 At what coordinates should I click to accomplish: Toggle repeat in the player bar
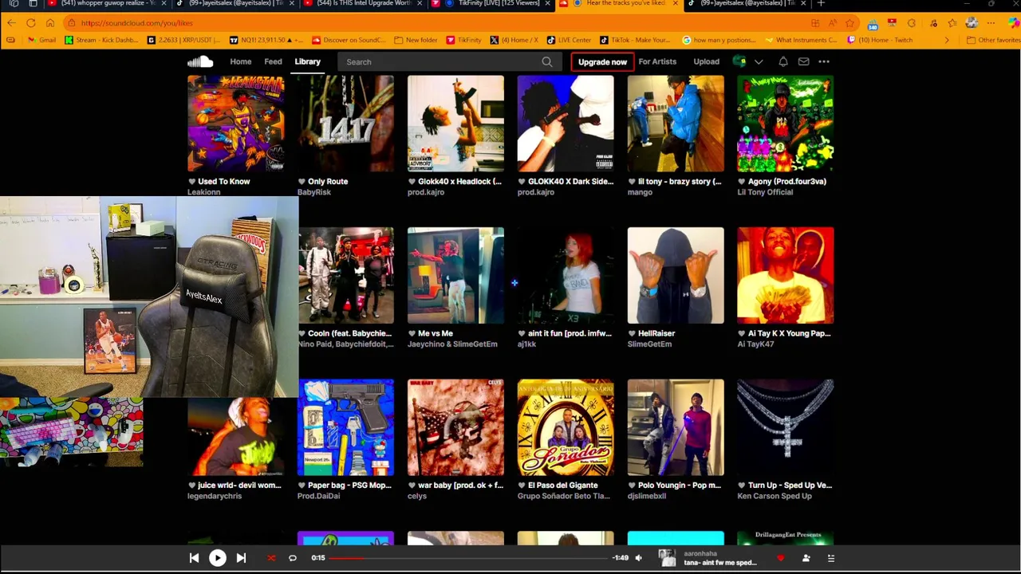click(292, 558)
